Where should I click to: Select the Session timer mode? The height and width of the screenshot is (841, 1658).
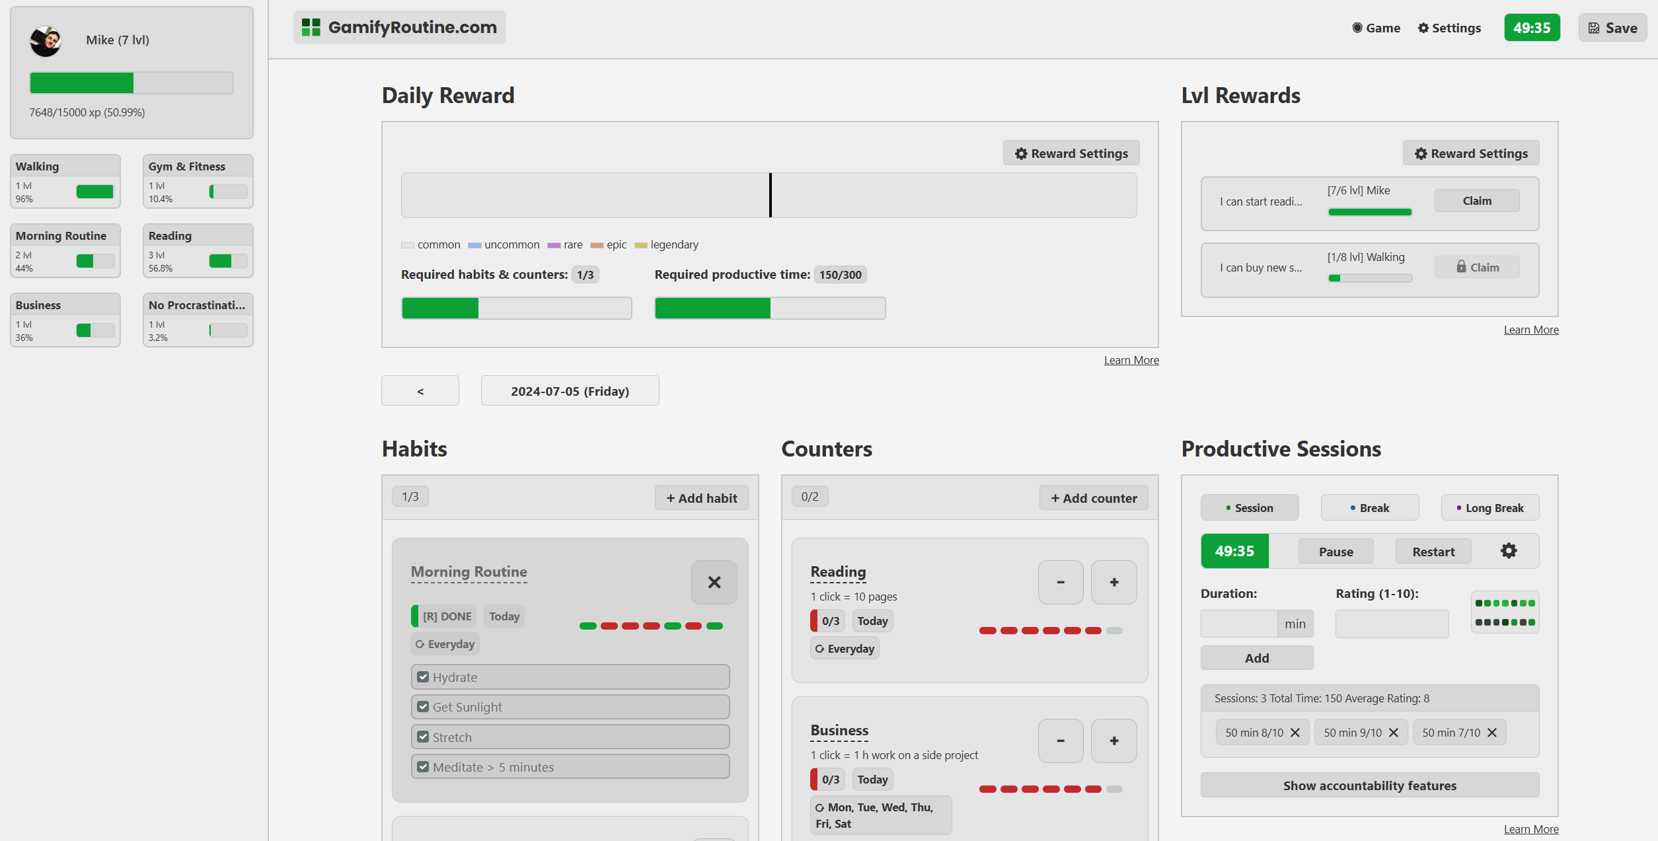[1250, 508]
